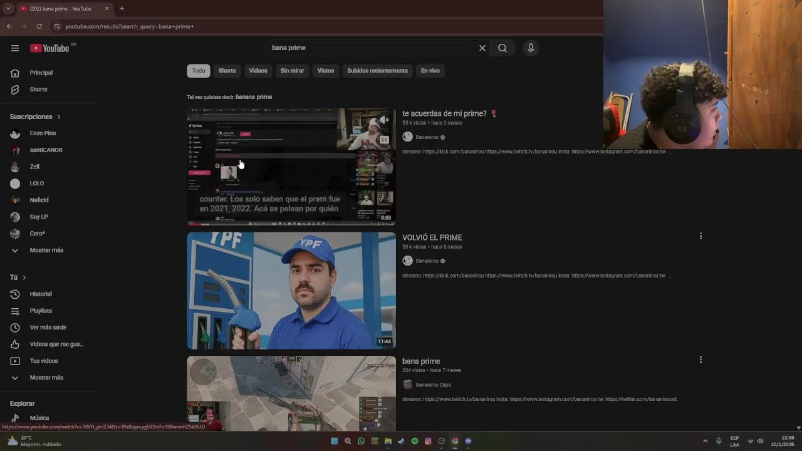
Task: Open 'Ver más tarde' list
Action: click(x=48, y=328)
